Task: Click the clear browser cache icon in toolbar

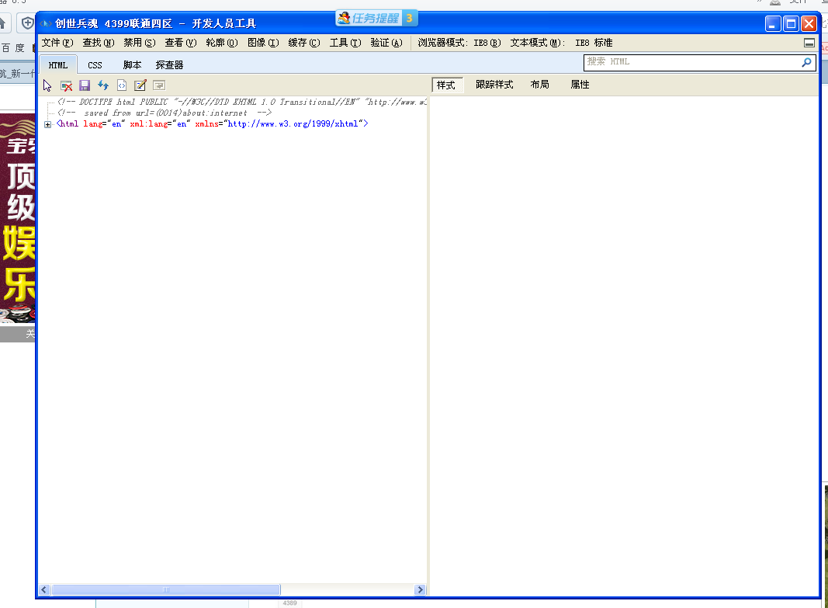Action: coord(66,85)
